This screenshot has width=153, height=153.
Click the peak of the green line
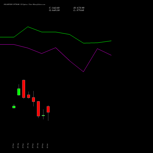click(28, 27)
